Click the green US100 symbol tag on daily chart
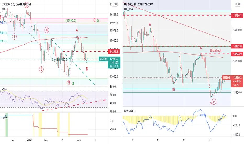The image size is (244, 144). (103, 59)
